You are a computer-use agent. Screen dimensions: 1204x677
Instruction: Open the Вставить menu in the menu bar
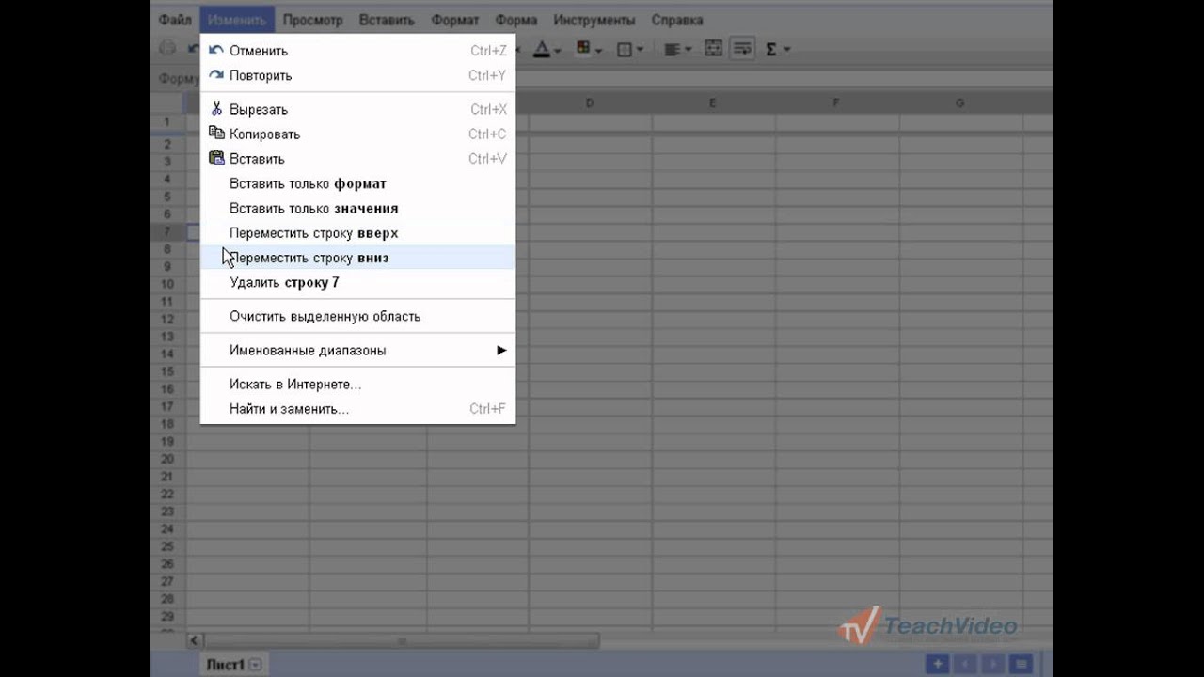387,20
